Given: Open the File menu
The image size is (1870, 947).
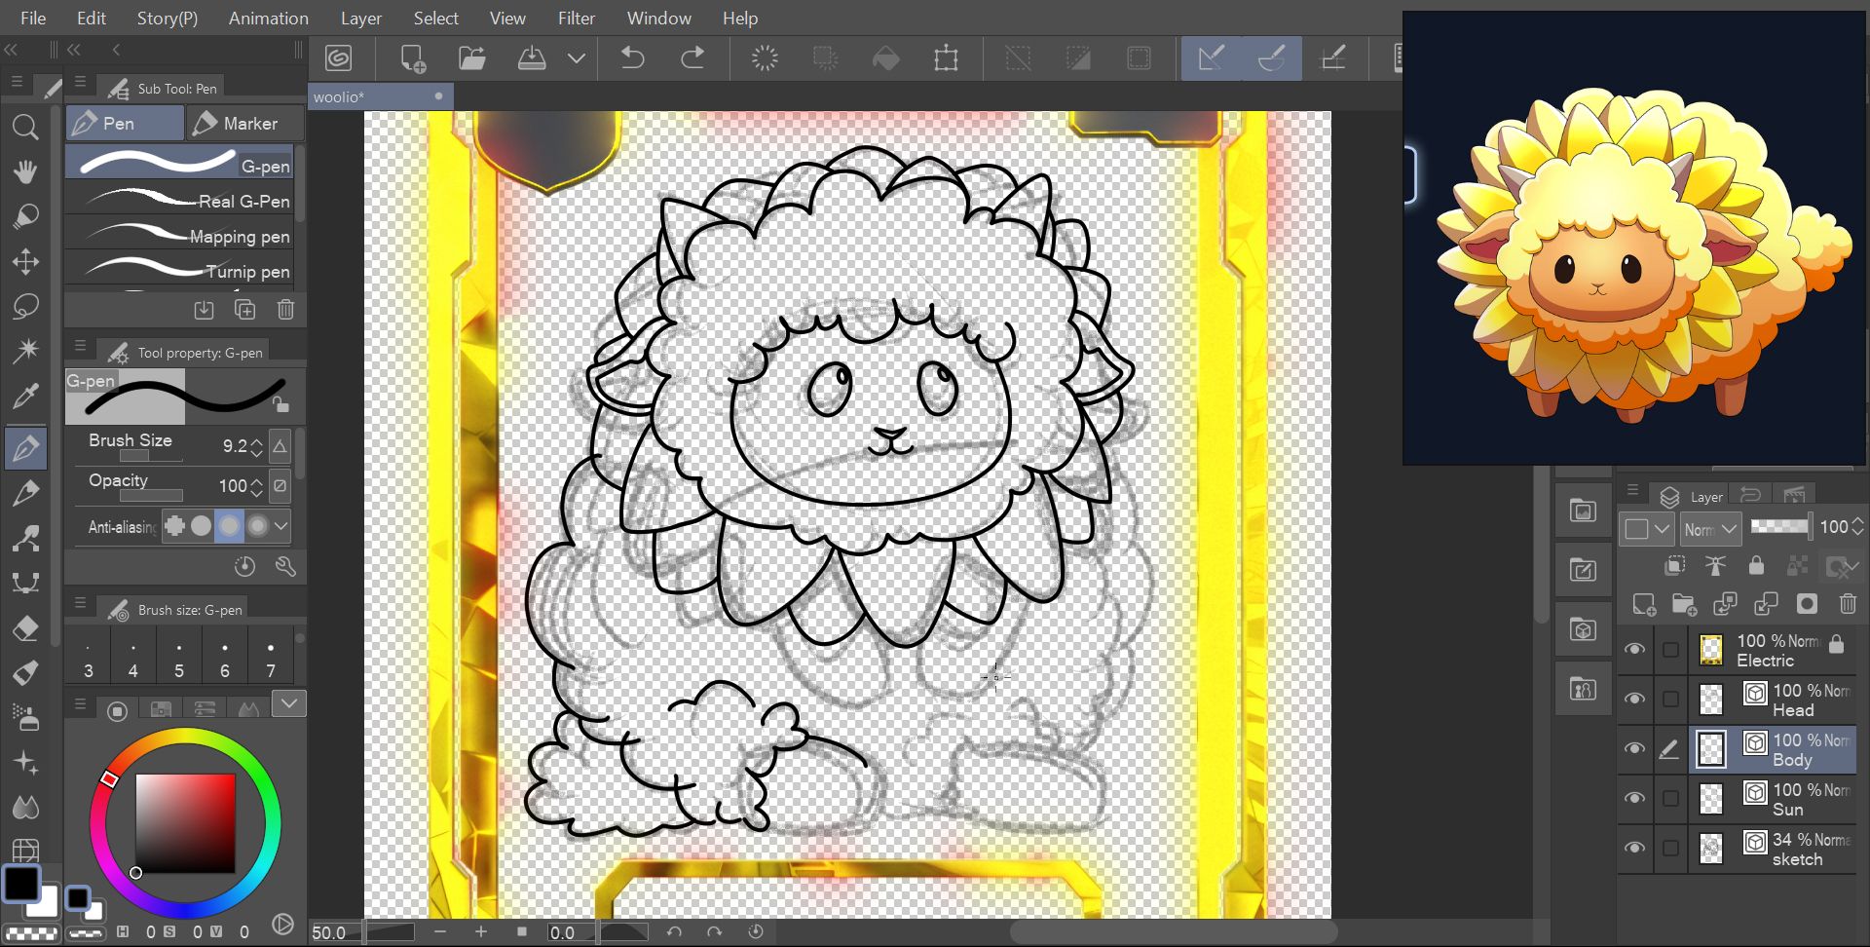Looking at the screenshot, I should click(x=33, y=18).
